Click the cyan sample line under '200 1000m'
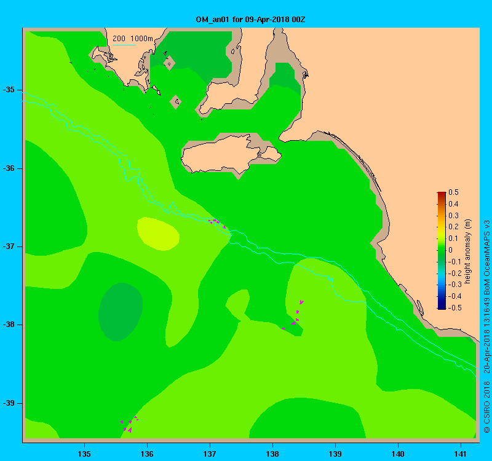This screenshot has width=492, height=461. coord(124,45)
